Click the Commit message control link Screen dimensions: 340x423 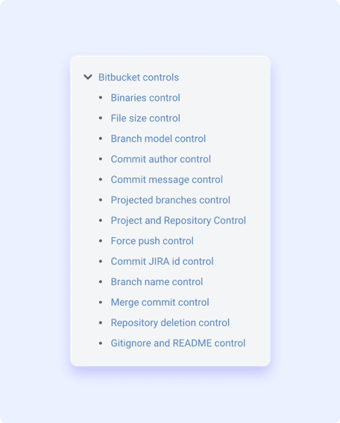166,180
